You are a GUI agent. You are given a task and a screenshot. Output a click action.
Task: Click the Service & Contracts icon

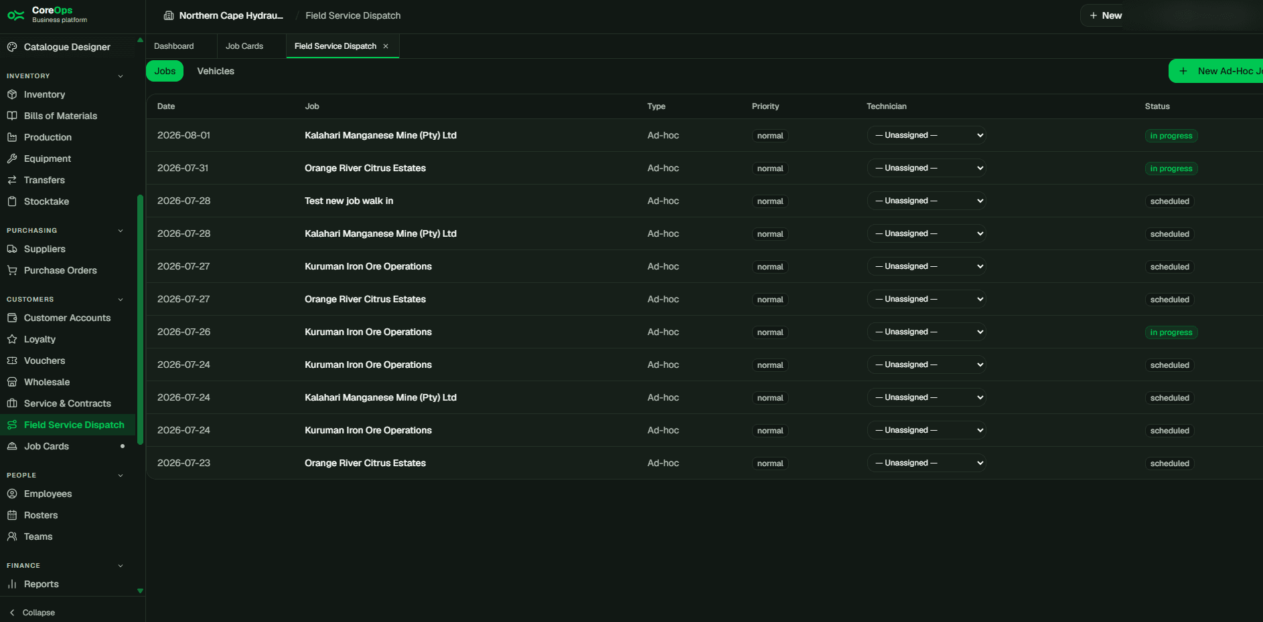(x=12, y=403)
